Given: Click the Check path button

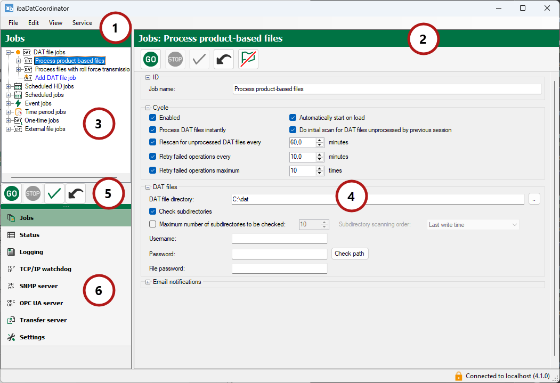Looking at the screenshot, I should coord(350,254).
